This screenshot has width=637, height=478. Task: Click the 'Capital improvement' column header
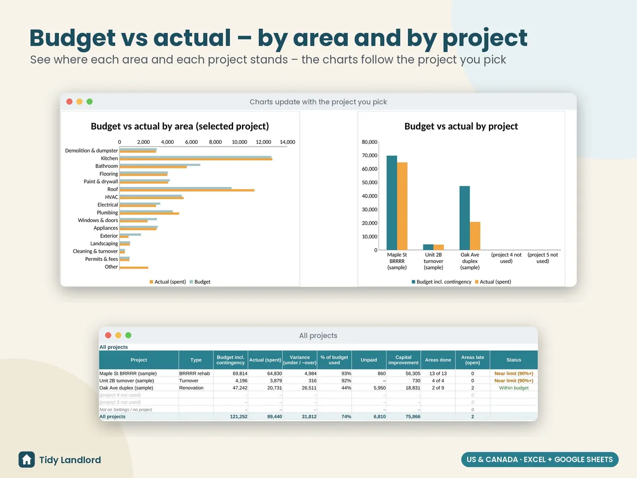click(x=403, y=360)
